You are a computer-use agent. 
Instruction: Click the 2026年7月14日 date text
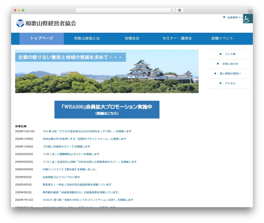click(24, 200)
